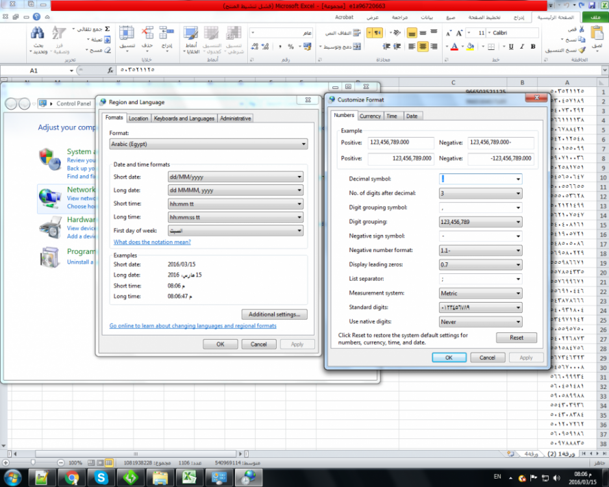Click the AutoSum sigma icon
This screenshot has height=487, width=609.
click(x=107, y=29)
